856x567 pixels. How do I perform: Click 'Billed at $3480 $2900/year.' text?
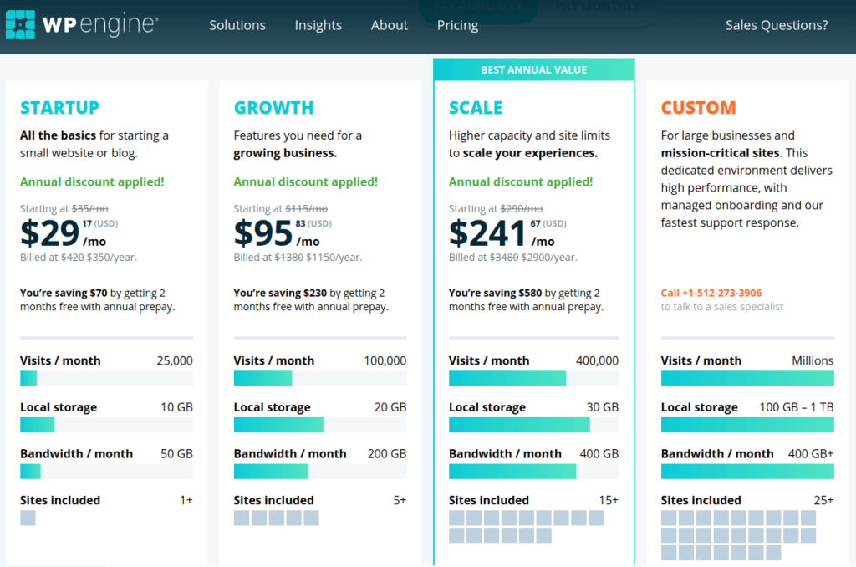pos(513,258)
